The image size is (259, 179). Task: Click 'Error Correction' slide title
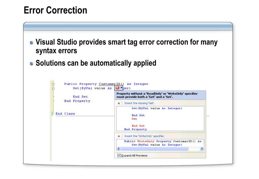55,10
